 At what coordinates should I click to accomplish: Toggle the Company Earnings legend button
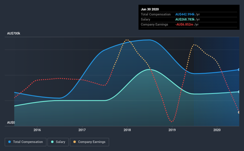[x=89, y=142]
